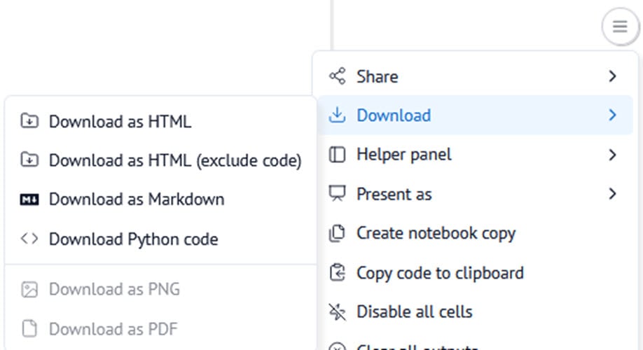Screen dimensions: 643x350
Task: Select Download as HTML
Action: coord(120,122)
